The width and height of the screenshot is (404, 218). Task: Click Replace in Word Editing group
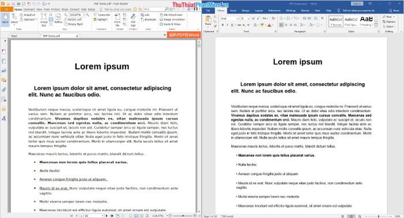[x=390, y=21]
